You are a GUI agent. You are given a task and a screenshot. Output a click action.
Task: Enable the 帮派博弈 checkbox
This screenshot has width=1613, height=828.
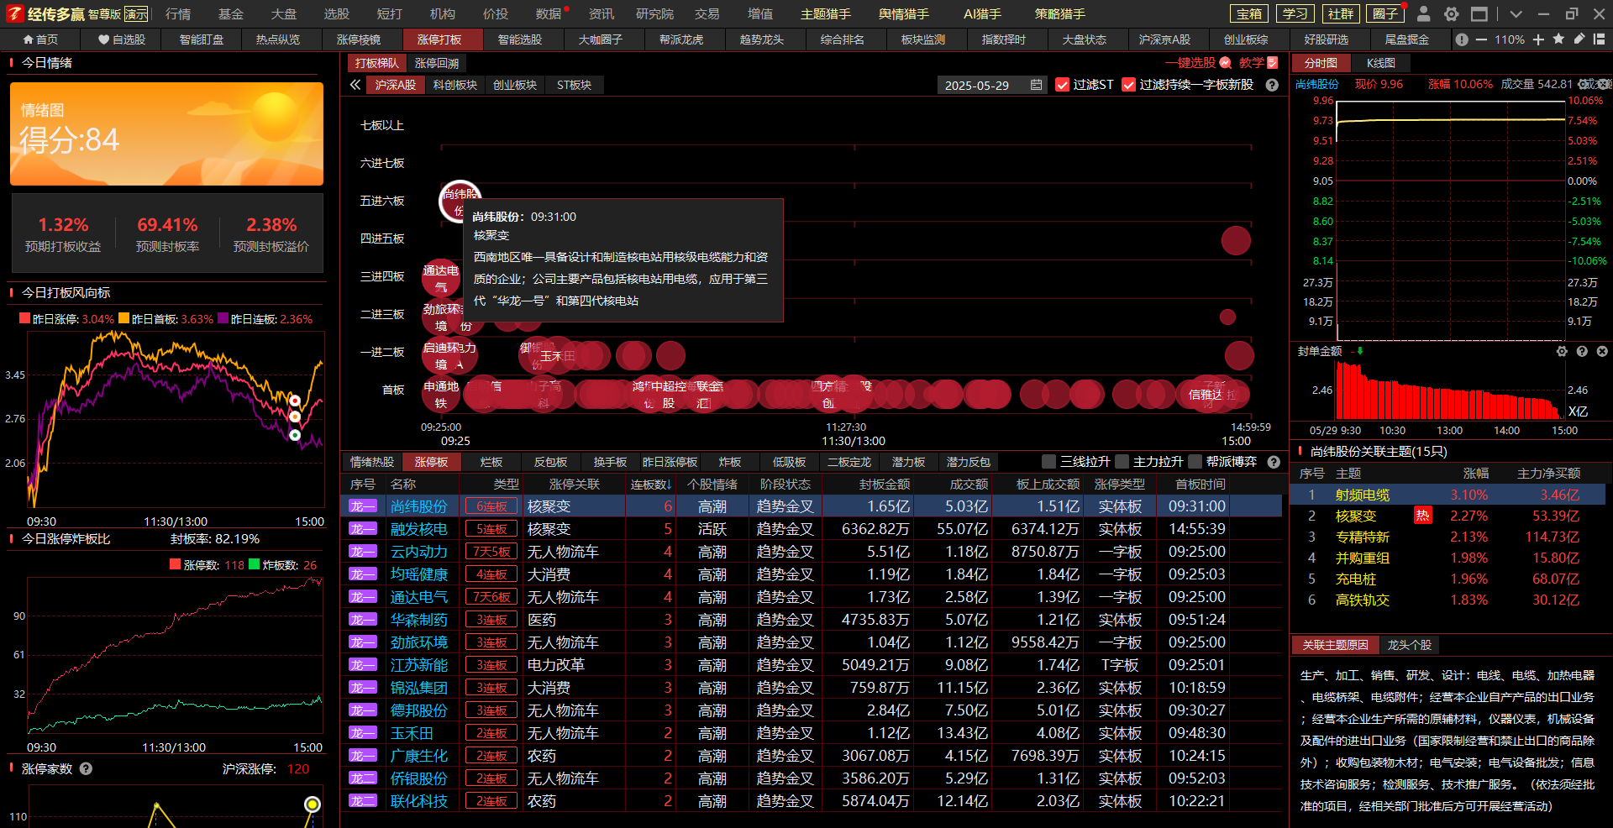1195,461
